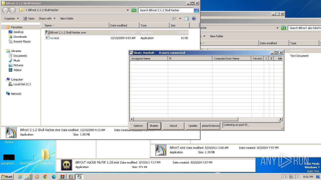This screenshot has width=321, height=180.
Task: Open Windows Media Player taskbar icon
Action: tap(37, 177)
